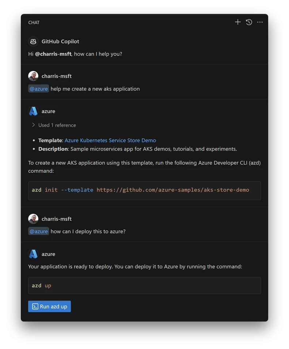The image size is (289, 349).
Task: Click the Run azd up button
Action: [50, 307]
